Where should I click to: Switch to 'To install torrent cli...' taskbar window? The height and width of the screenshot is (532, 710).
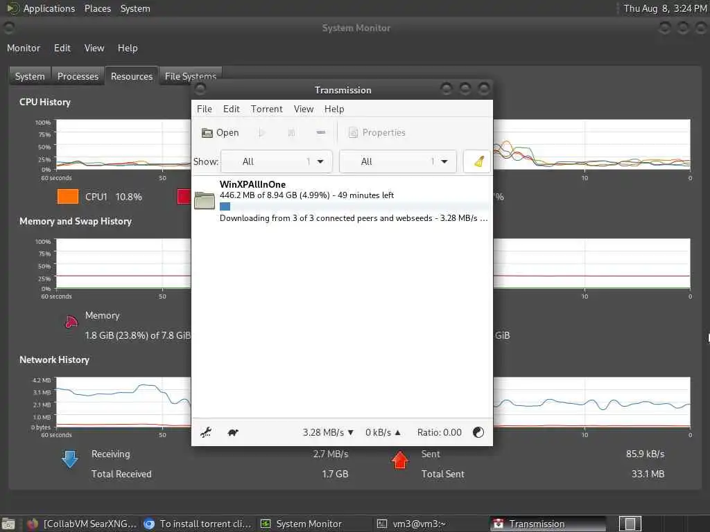click(198, 524)
